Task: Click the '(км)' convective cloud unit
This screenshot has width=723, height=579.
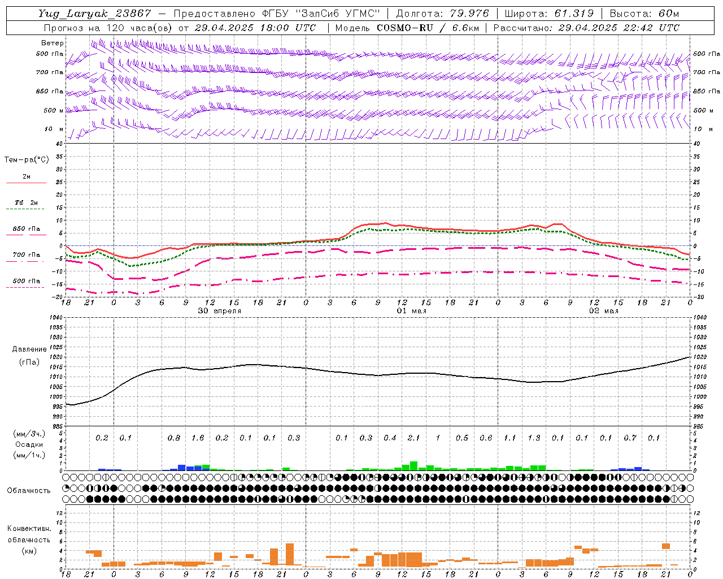Action: [x=29, y=551]
